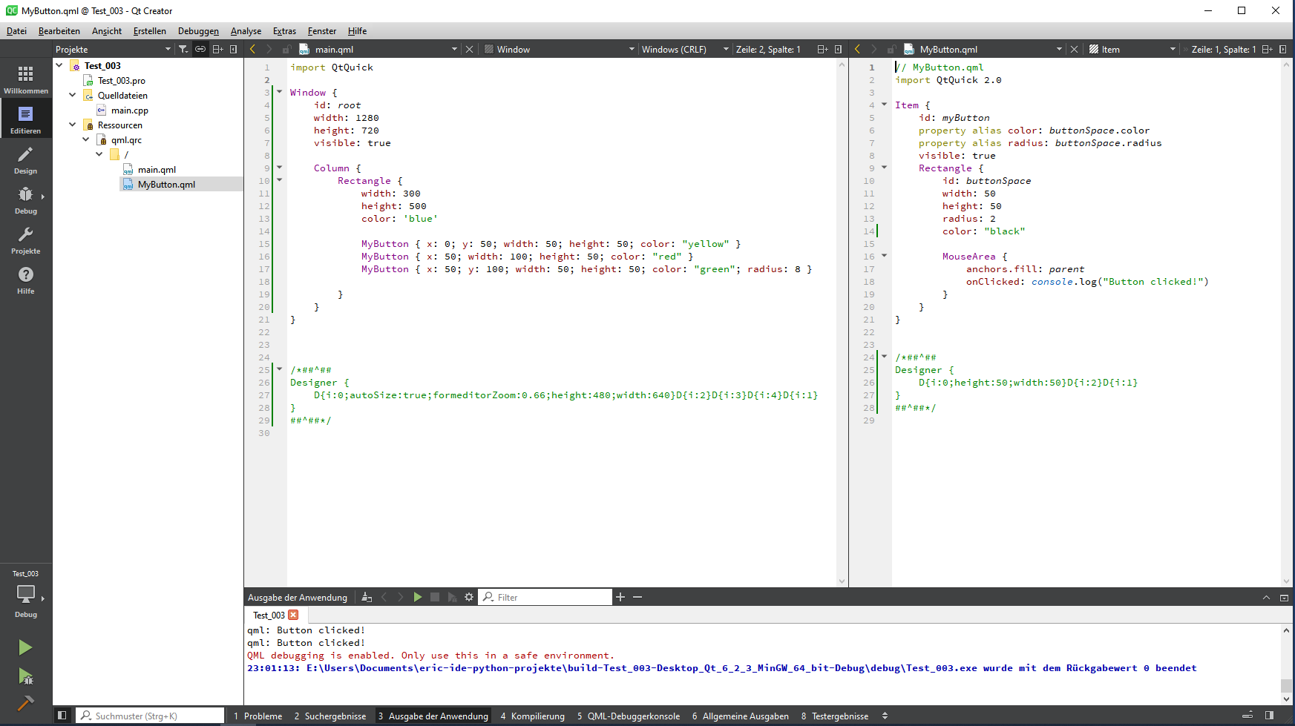The image size is (1295, 726).
Task: Open the Willkommen mode
Action: point(25,79)
